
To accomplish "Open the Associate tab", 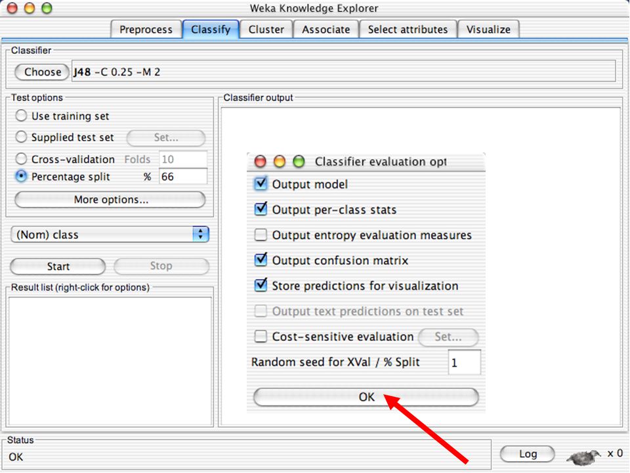I will pyautogui.click(x=326, y=30).
